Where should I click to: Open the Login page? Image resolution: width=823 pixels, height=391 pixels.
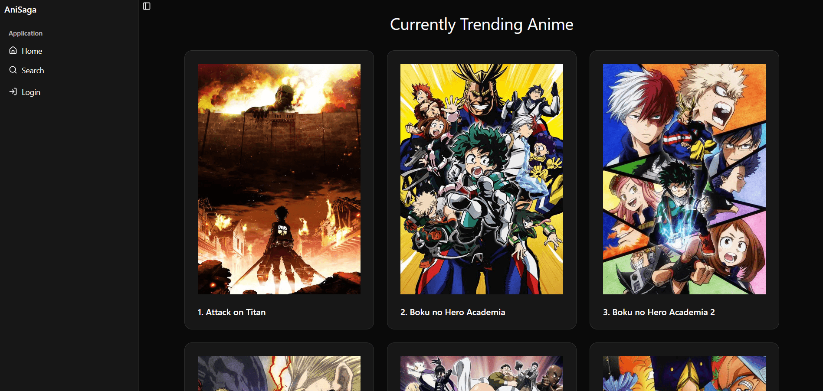coord(30,92)
